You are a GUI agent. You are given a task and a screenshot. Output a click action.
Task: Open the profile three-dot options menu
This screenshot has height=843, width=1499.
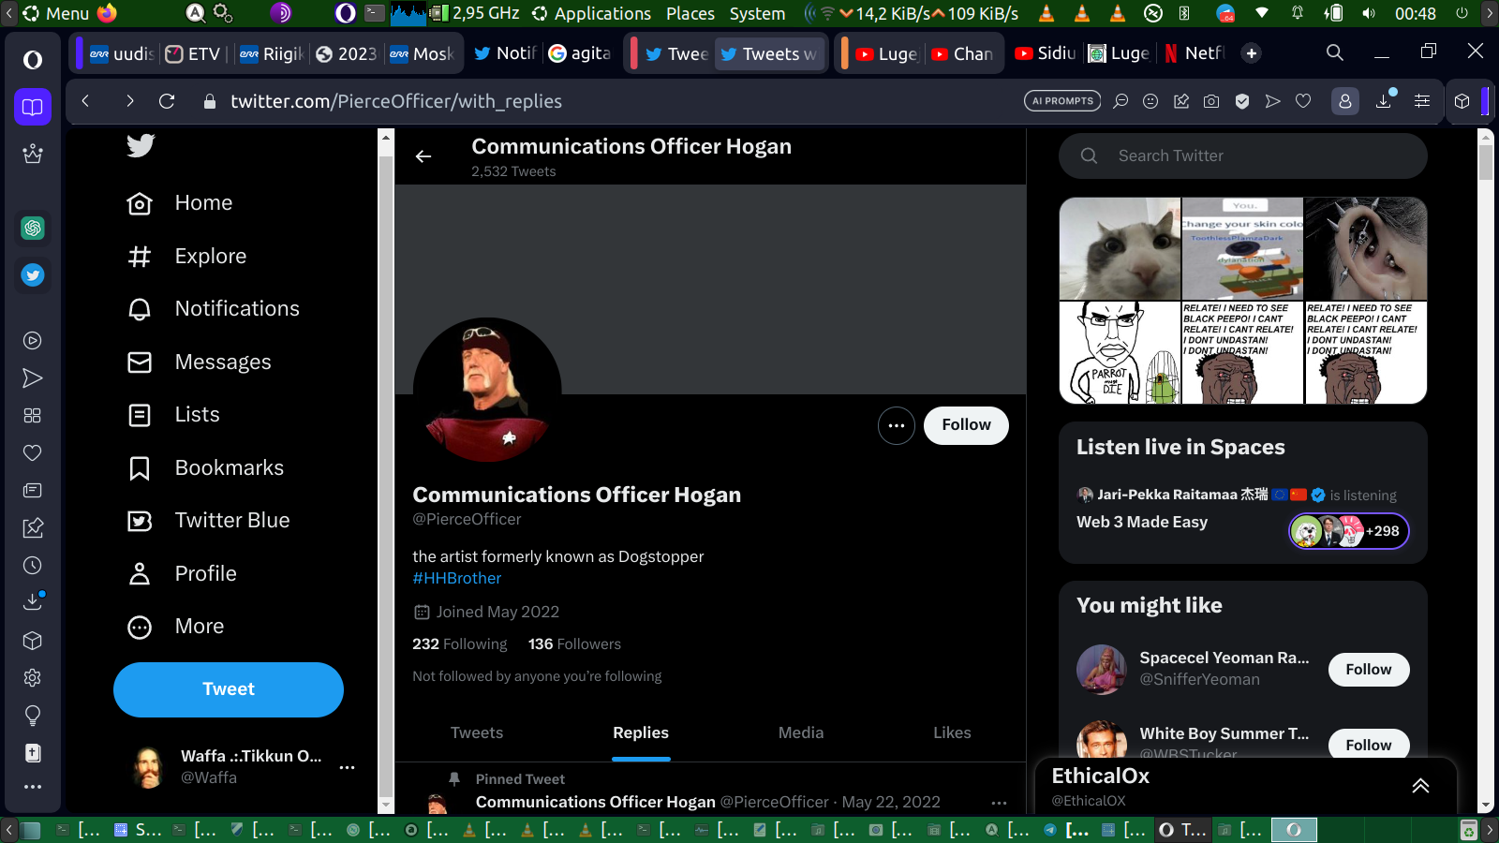896,425
